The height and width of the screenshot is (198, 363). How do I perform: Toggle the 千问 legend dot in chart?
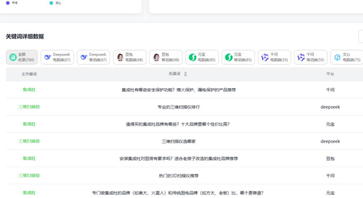[8, 3]
